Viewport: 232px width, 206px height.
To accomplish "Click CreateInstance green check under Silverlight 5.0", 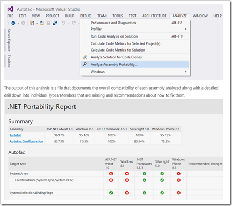I will pyautogui.click(x=162, y=180).
